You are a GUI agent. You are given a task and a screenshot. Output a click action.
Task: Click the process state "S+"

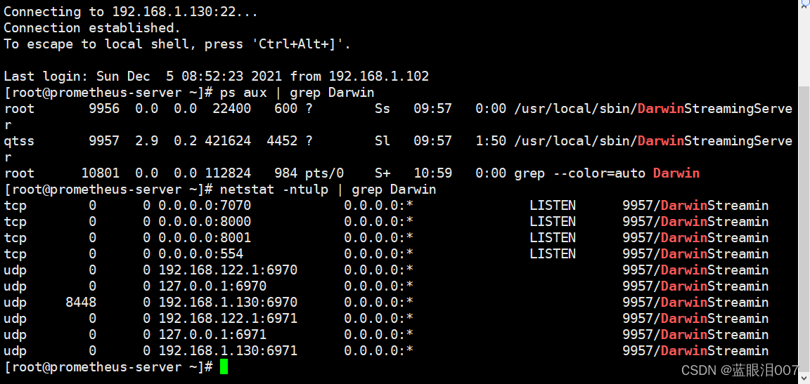(382, 173)
